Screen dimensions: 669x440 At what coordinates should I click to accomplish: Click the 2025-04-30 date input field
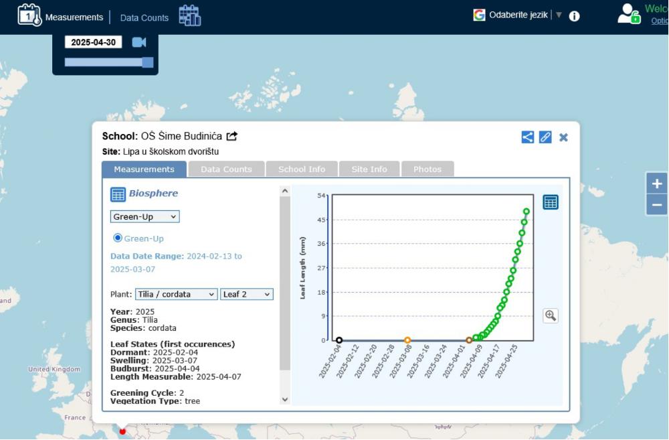[x=93, y=42]
